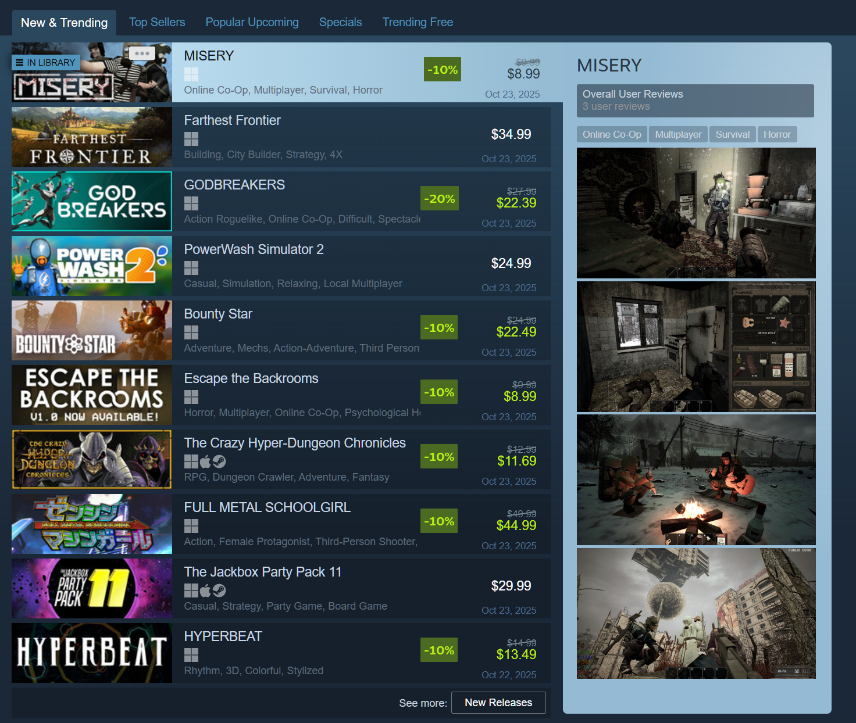Click the three-dots options icon on MISERY
Screen dimensions: 856x723
point(142,53)
